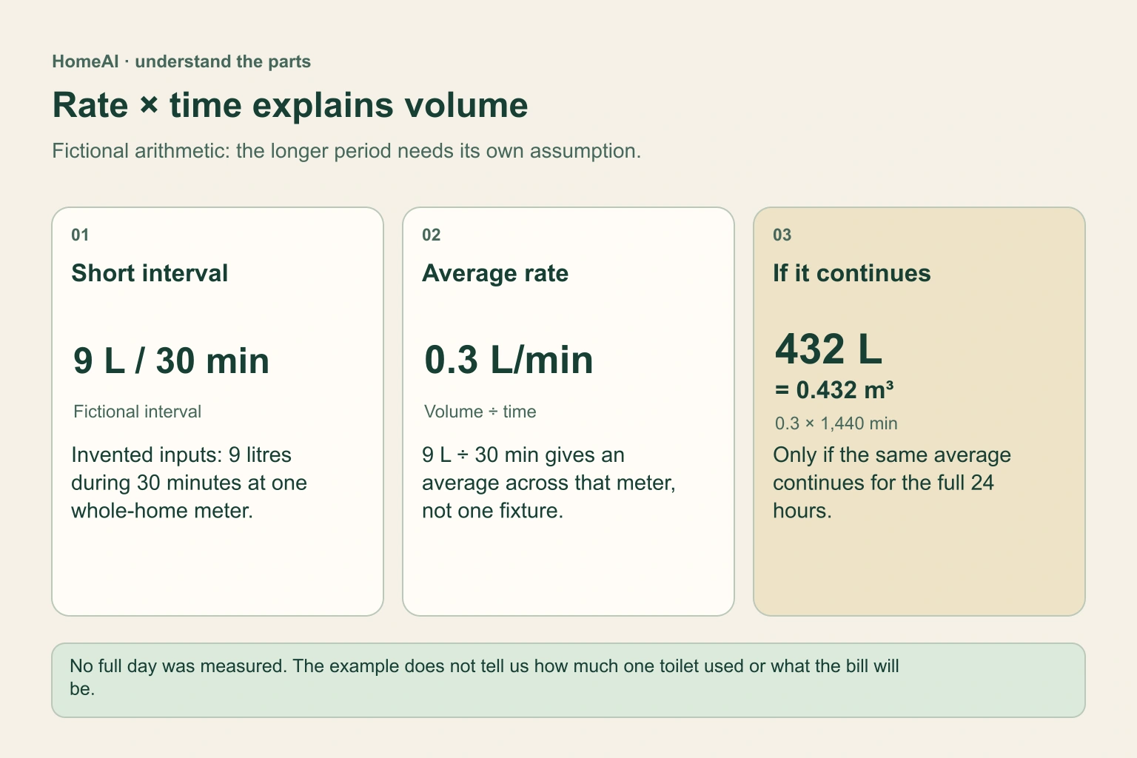The image size is (1137, 758).
Task: Click the 'Fictional interval' caption
Action: [137, 412]
